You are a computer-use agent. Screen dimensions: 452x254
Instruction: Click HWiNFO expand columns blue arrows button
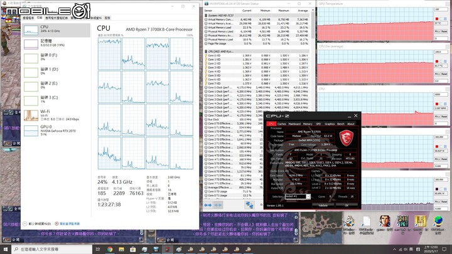(208, 205)
